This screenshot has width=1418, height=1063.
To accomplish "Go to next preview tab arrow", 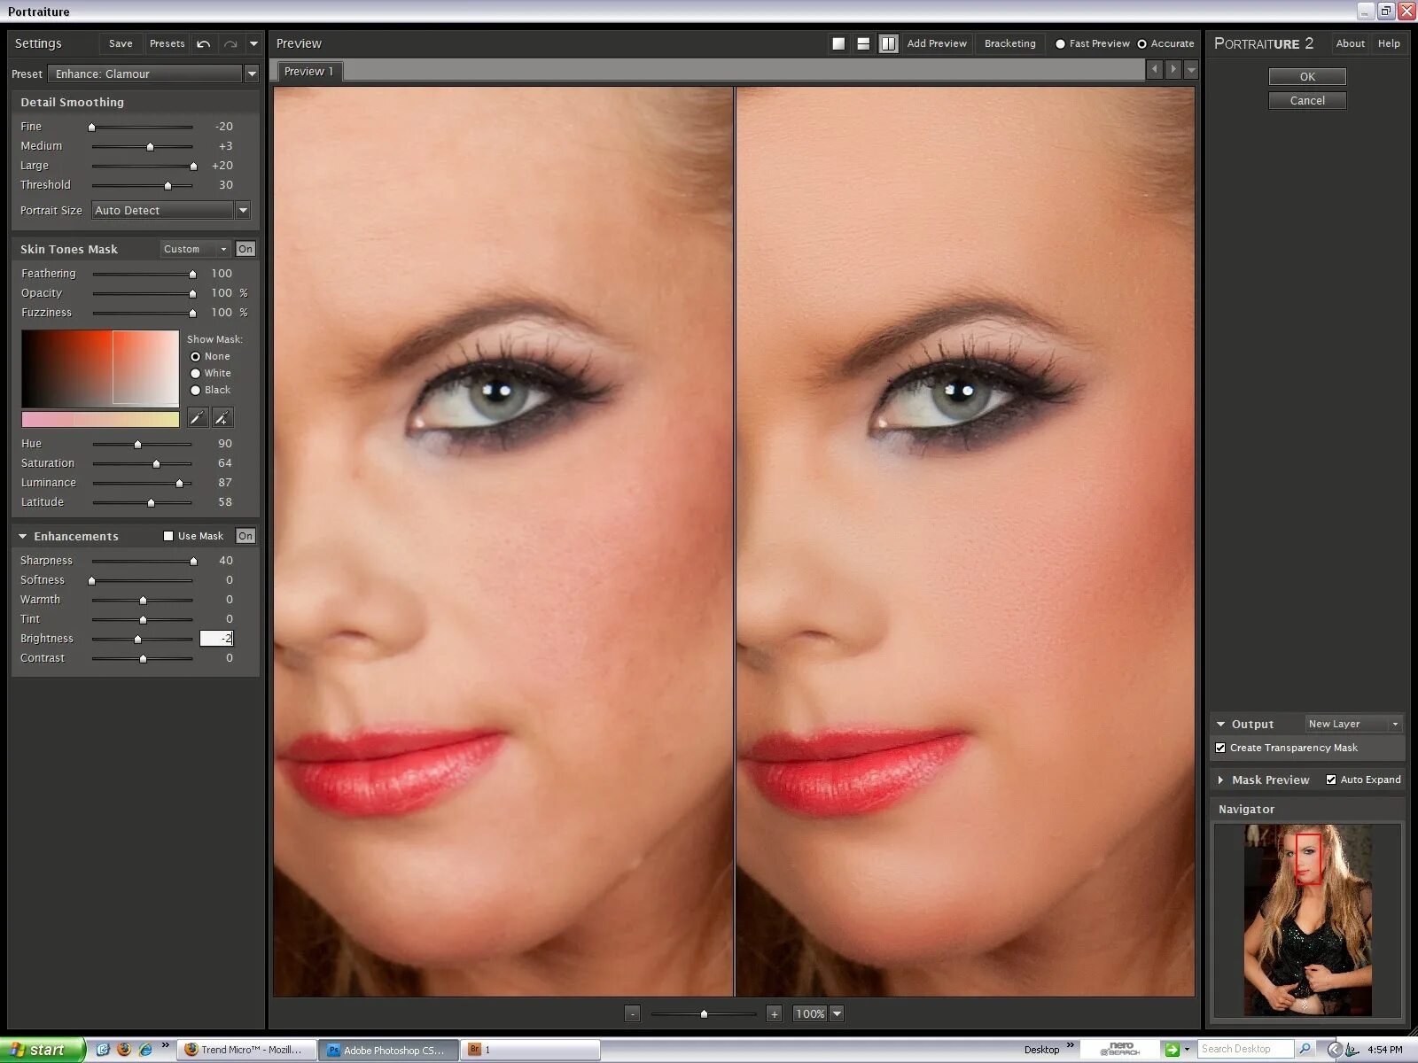I will [1173, 69].
